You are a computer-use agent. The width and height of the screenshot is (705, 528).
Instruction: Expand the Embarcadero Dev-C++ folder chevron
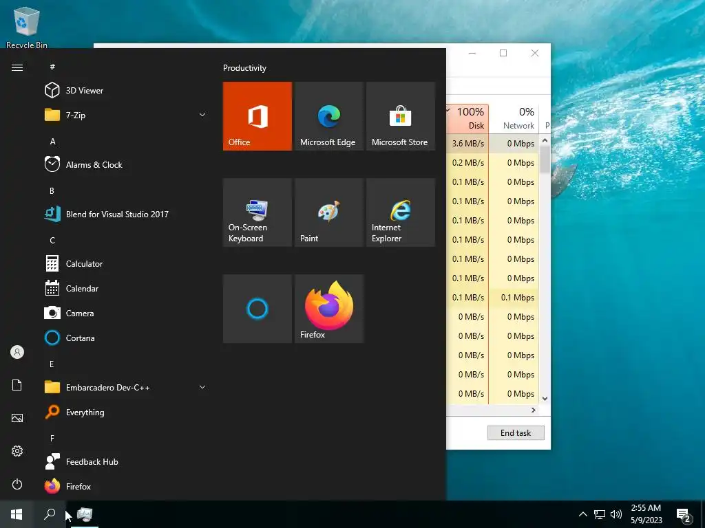(202, 387)
